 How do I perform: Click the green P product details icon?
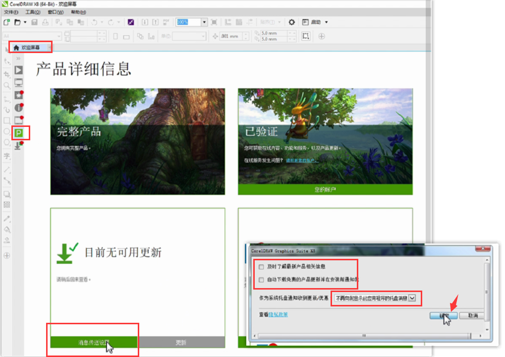pos(19,133)
